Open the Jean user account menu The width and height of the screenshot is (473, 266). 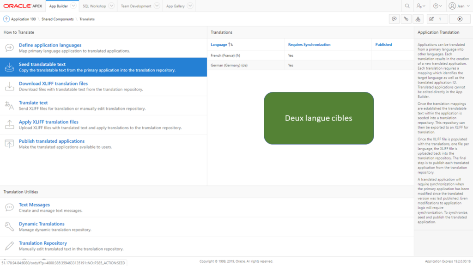459,6
